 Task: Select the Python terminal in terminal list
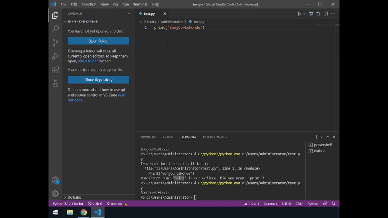point(319,151)
